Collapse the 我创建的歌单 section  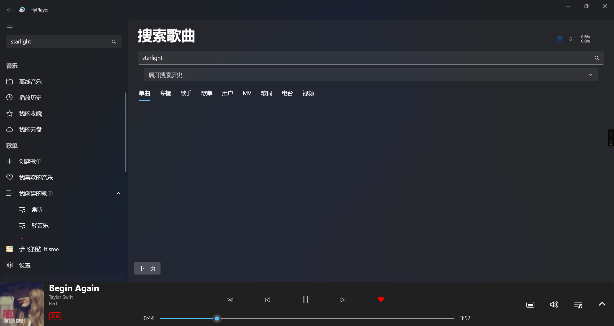coord(118,193)
